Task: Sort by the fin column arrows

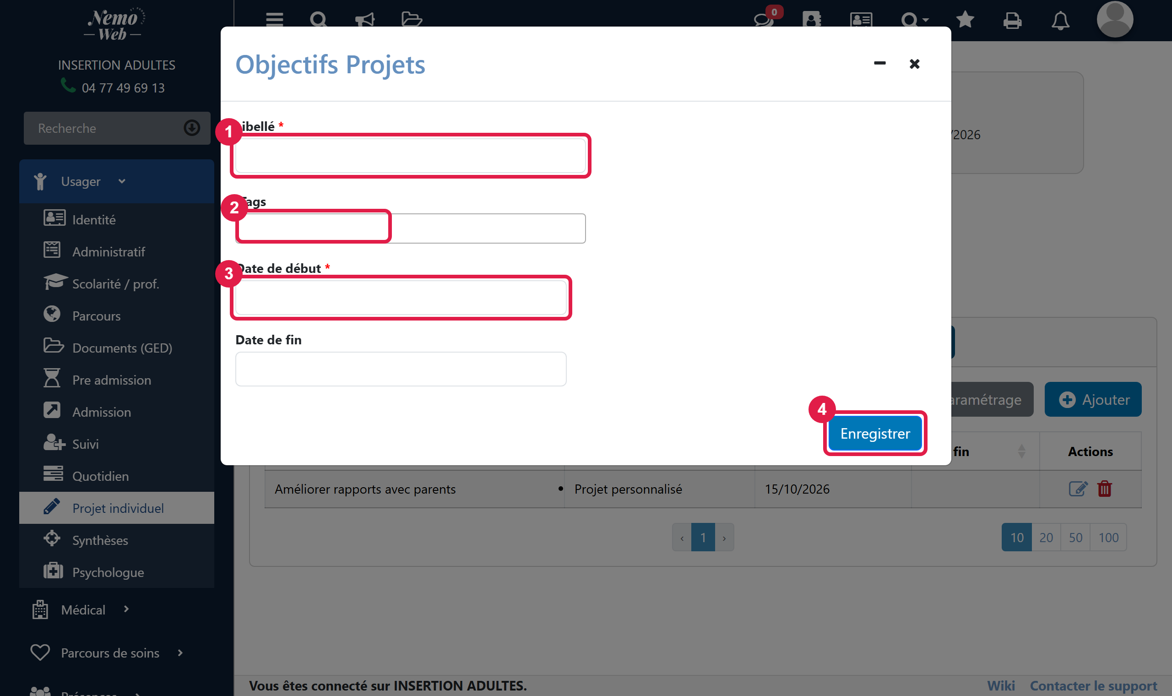Action: pos(1021,451)
